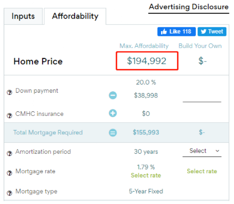This screenshot has height=204, width=234.
Task: Click Select rate in Build Your Own column
Action: (202, 171)
